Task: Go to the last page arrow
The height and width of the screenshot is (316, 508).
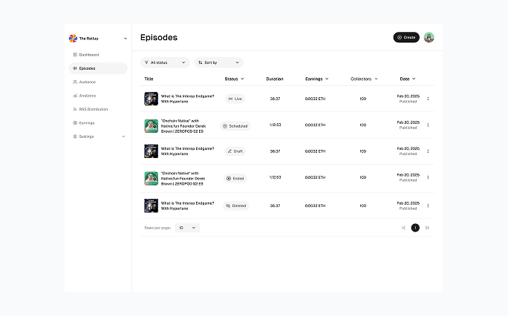Action: 427,228
